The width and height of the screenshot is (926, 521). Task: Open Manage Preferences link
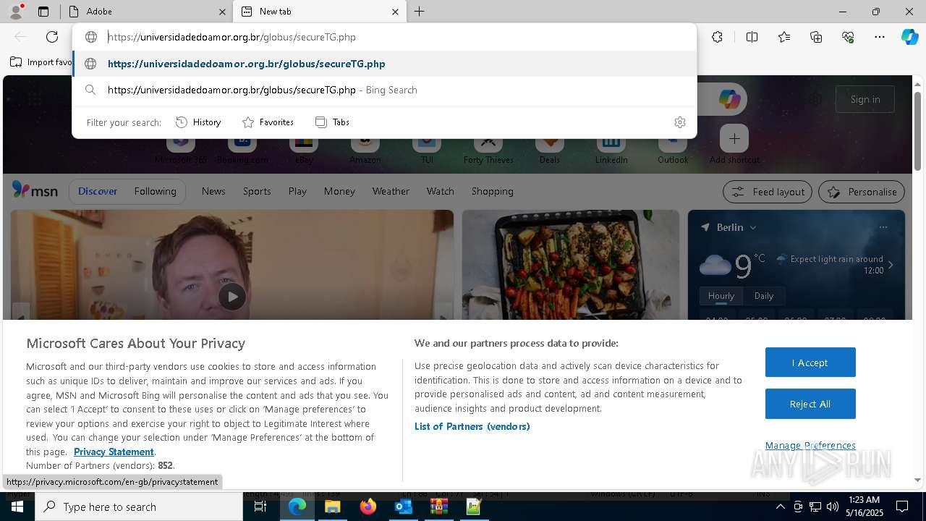(810, 445)
